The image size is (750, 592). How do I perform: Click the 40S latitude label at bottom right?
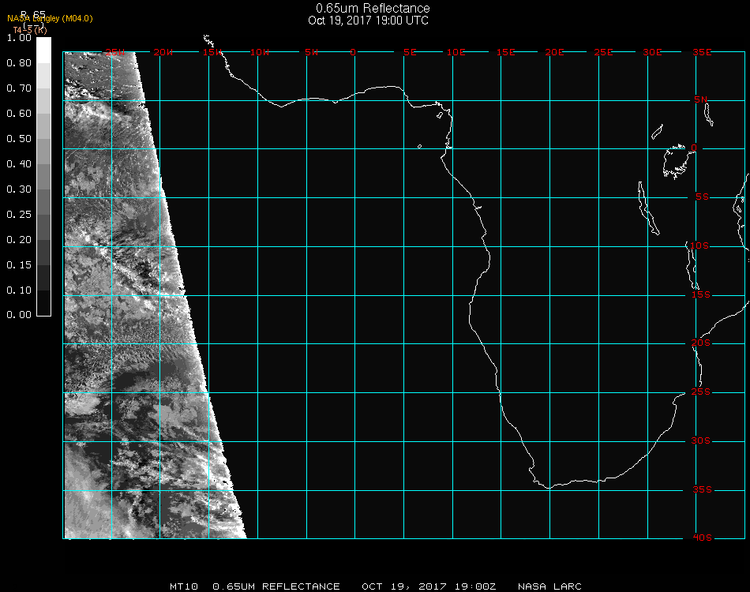pos(701,538)
